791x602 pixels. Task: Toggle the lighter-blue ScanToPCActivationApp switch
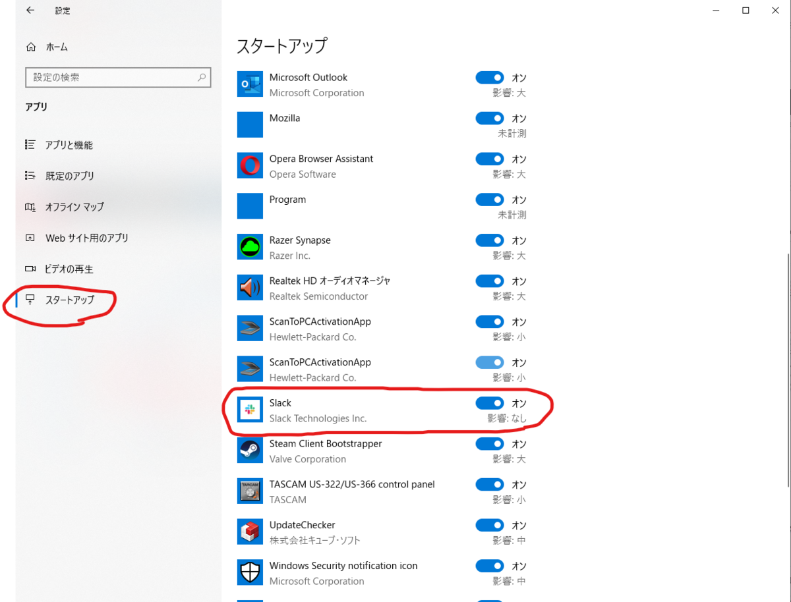point(490,362)
